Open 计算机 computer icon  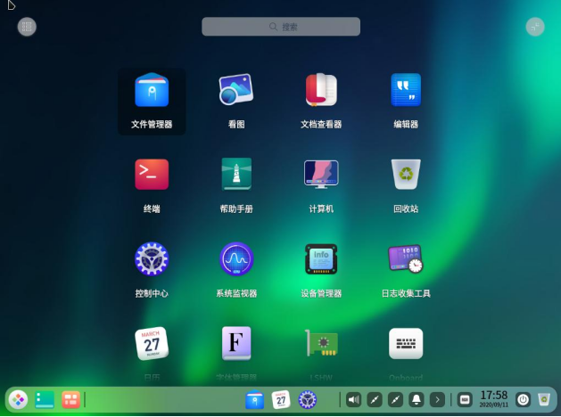321,176
